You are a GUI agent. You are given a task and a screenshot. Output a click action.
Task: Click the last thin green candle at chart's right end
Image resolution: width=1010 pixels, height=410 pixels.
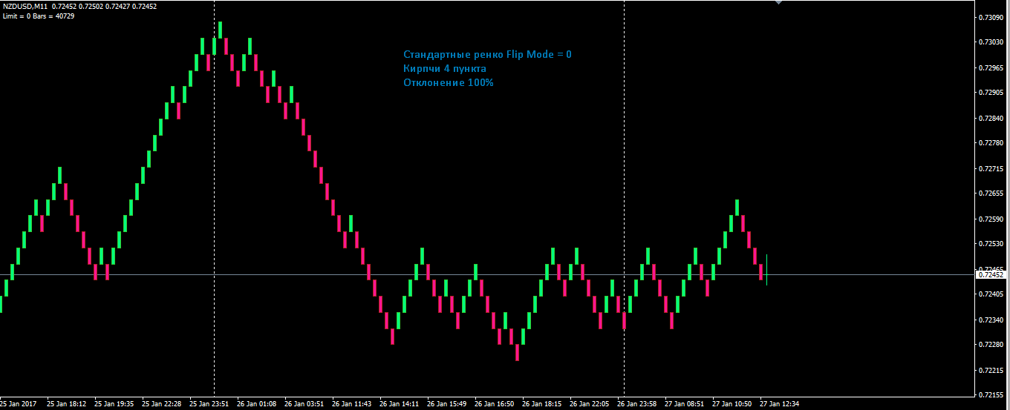point(766,270)
